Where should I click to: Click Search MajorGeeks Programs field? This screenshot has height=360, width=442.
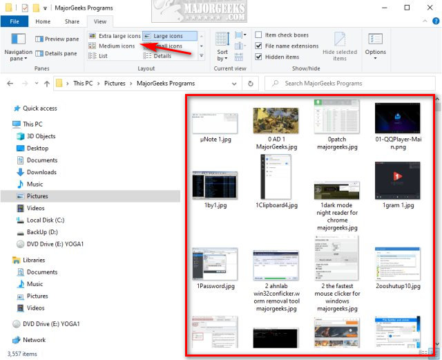tap(350, 84)
